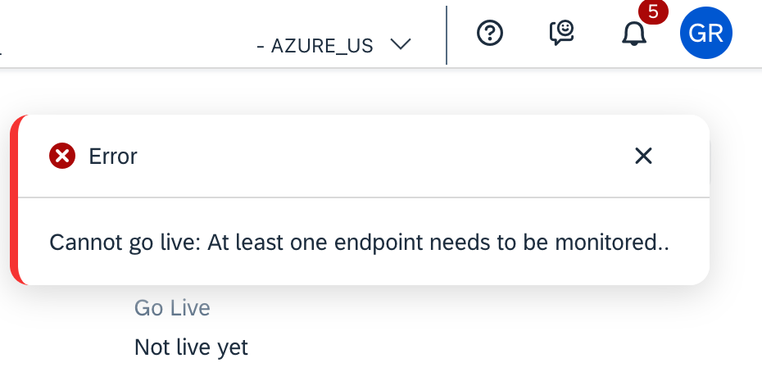This screenshot has width=762, height=372.
Task: Click the red stripe on error popup
Action: pyautogui.click(x=14, y=200)
